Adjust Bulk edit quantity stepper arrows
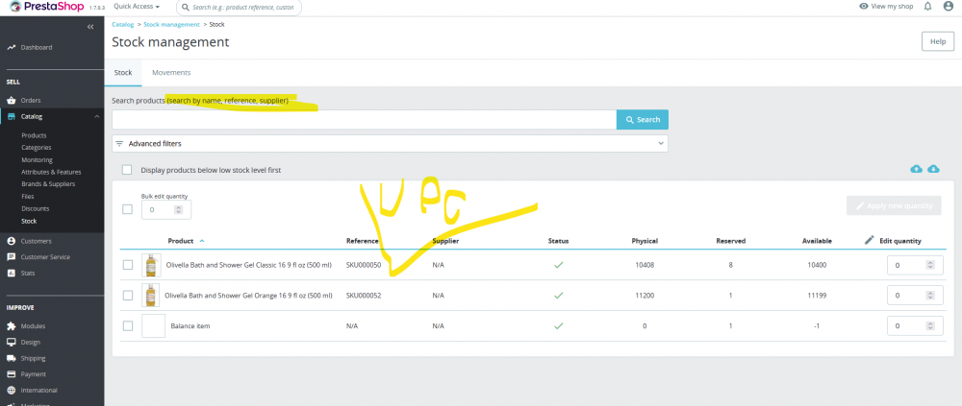 [x=179, y=209]
